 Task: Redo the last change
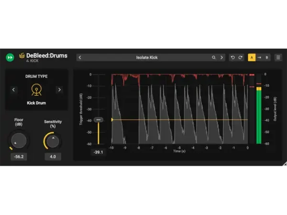coord(240,57)
